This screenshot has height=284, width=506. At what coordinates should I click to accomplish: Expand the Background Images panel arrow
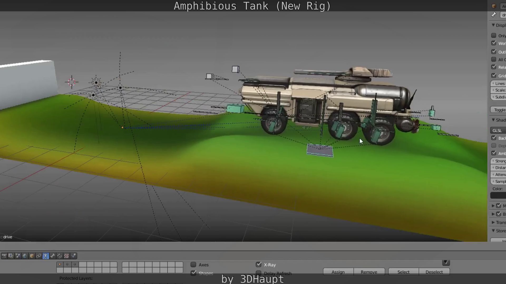click(493, 214)
